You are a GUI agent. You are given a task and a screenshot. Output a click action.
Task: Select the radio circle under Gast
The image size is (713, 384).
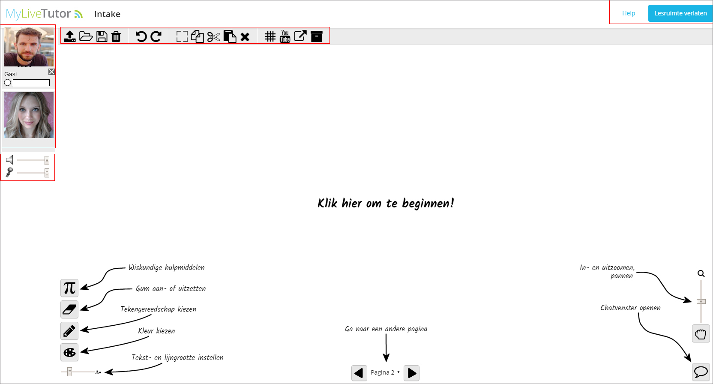(x=8, y=83)
